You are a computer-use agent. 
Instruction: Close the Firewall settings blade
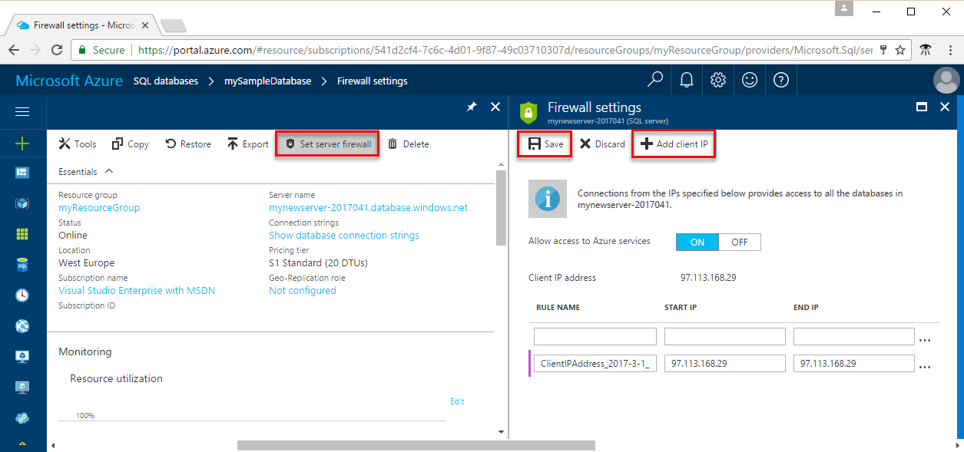tap(946, 107)
